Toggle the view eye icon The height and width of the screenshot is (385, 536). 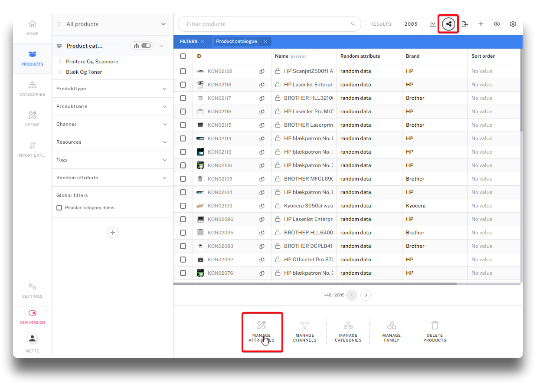tap(497, 24)
